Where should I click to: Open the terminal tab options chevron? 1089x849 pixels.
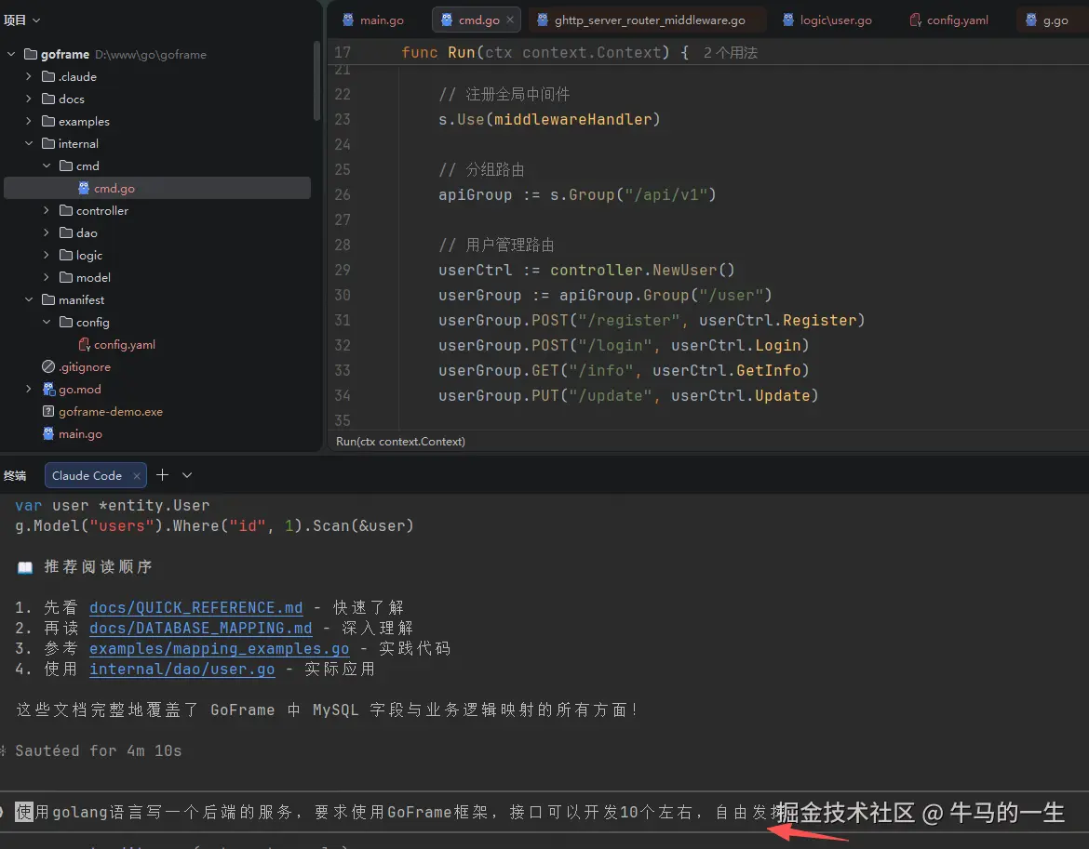click(x=186, y=475)
